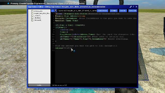This screenshot has width=165, height=93.
Task: Close the Expression 2 Editor window
Action: point(136,7)
